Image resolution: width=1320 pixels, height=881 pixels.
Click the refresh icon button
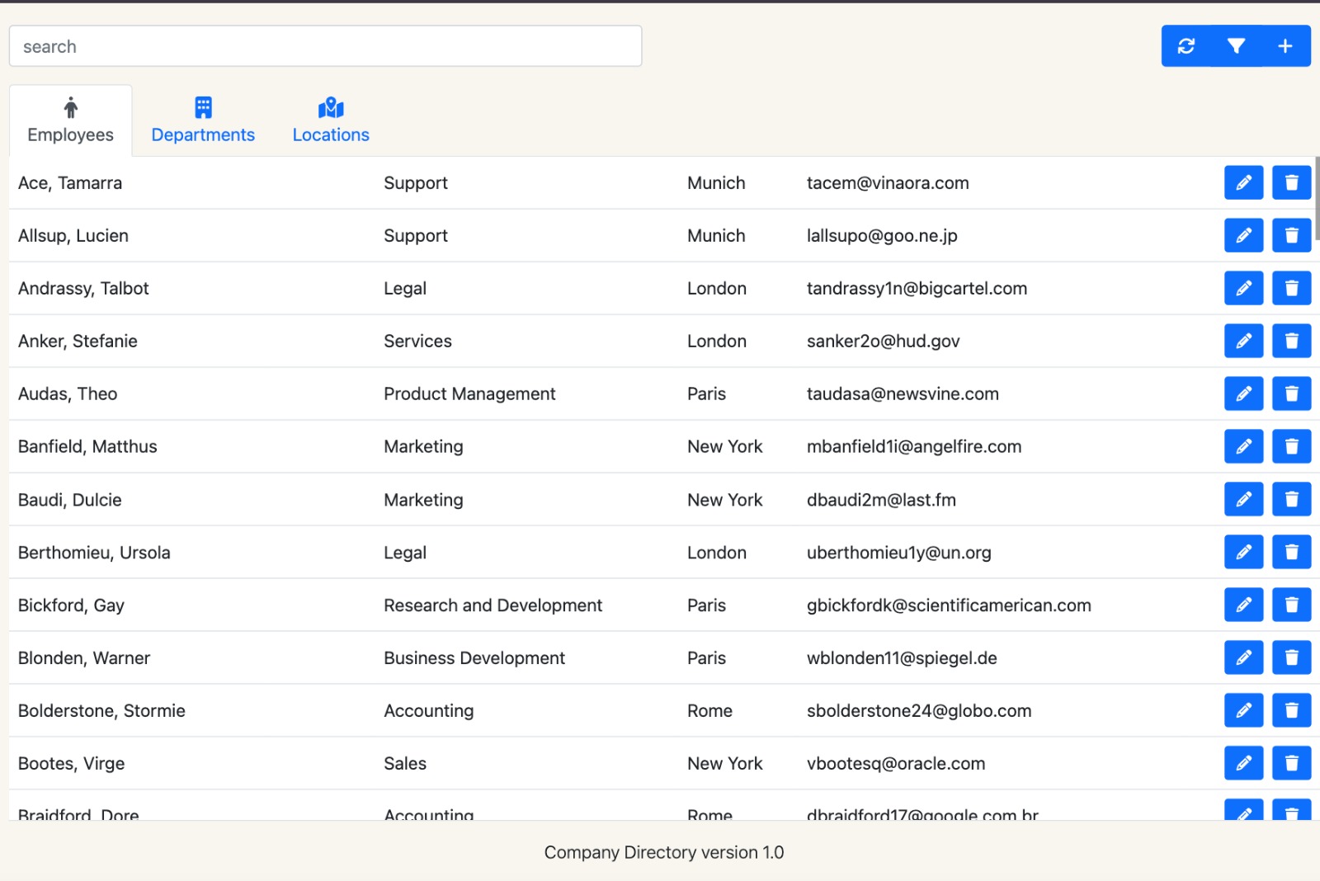coord(1186,46)
